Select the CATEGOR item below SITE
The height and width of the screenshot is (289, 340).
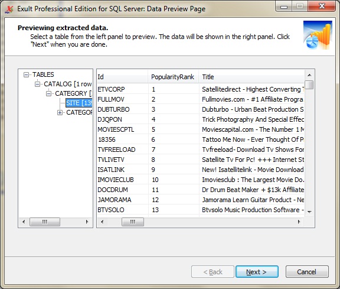tap(79, 112)
